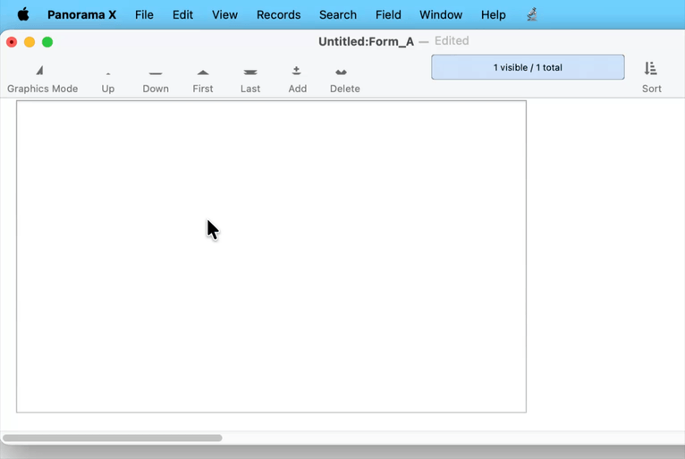Jump to First record icon
Image resolution: width=685 pixels, height=459 pixels.
[203, 72]
